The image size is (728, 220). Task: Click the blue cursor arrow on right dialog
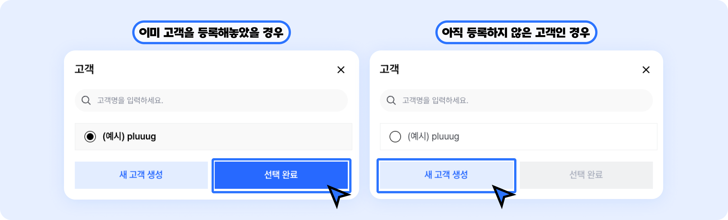coord(502,196)
